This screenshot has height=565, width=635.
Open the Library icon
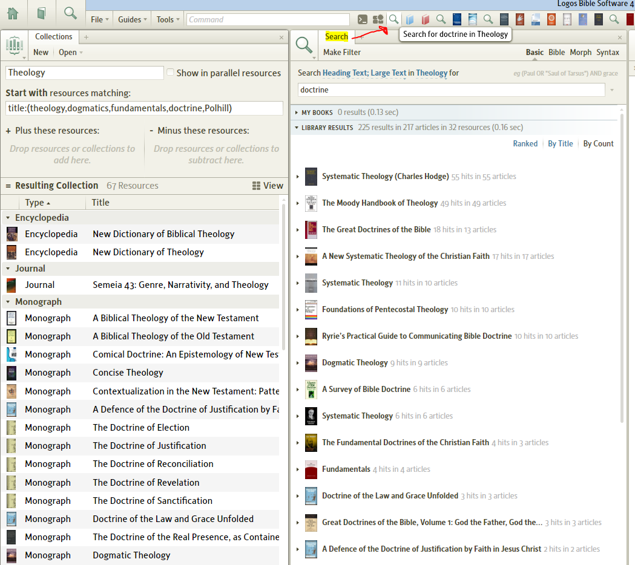[x=41, y=14]
